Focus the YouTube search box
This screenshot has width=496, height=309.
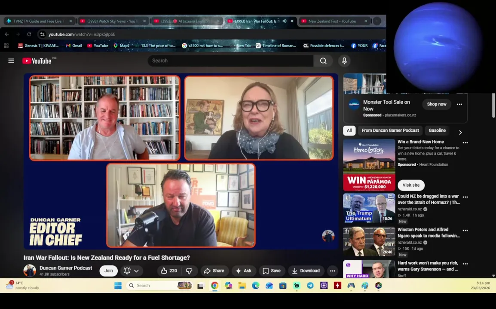click(x=231, y=61)
